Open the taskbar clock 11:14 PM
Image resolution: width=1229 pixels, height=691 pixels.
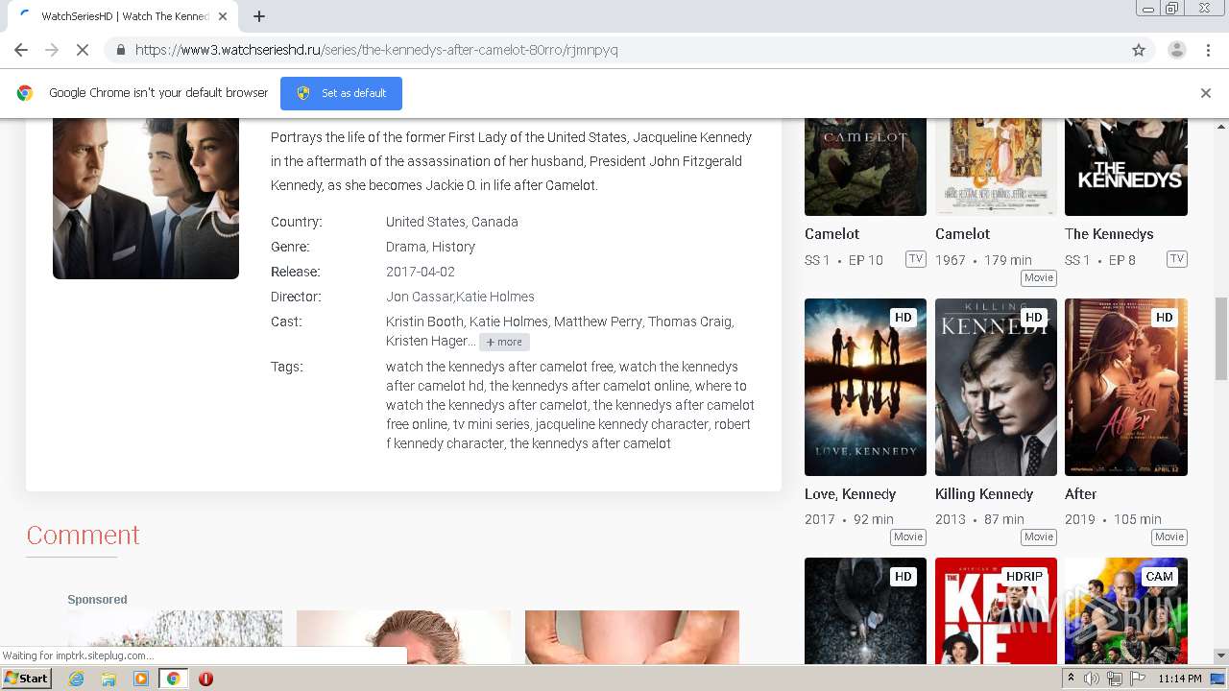(1180, 679)
